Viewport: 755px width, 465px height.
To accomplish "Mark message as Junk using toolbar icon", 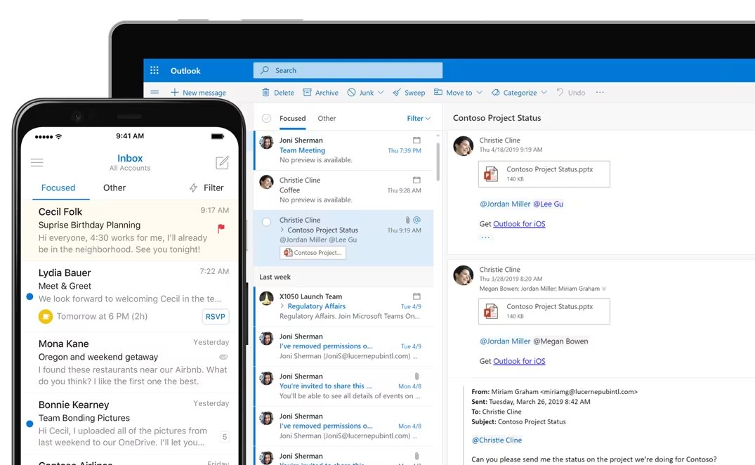I will coord(361,92).
